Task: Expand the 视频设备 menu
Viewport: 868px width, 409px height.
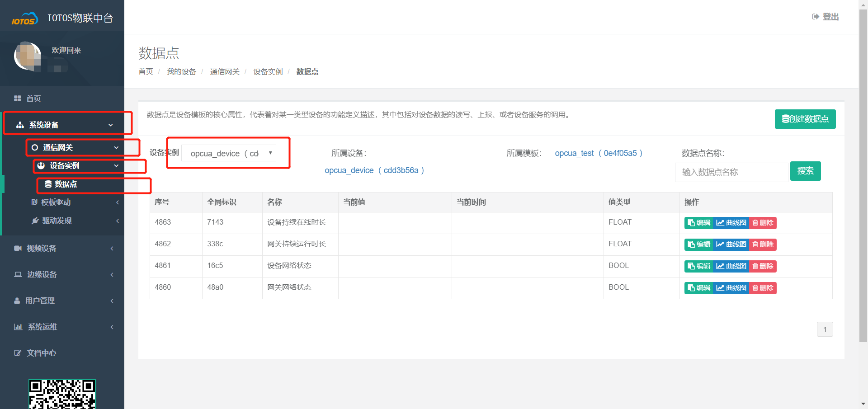Action: coord(42,249)
